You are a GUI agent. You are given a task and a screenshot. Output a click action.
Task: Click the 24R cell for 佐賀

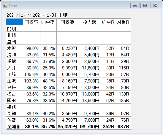[109, 120]
